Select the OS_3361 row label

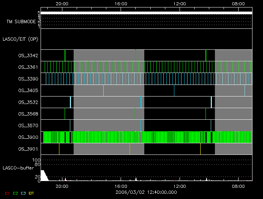pyautogui.click(x=28, y=67)
